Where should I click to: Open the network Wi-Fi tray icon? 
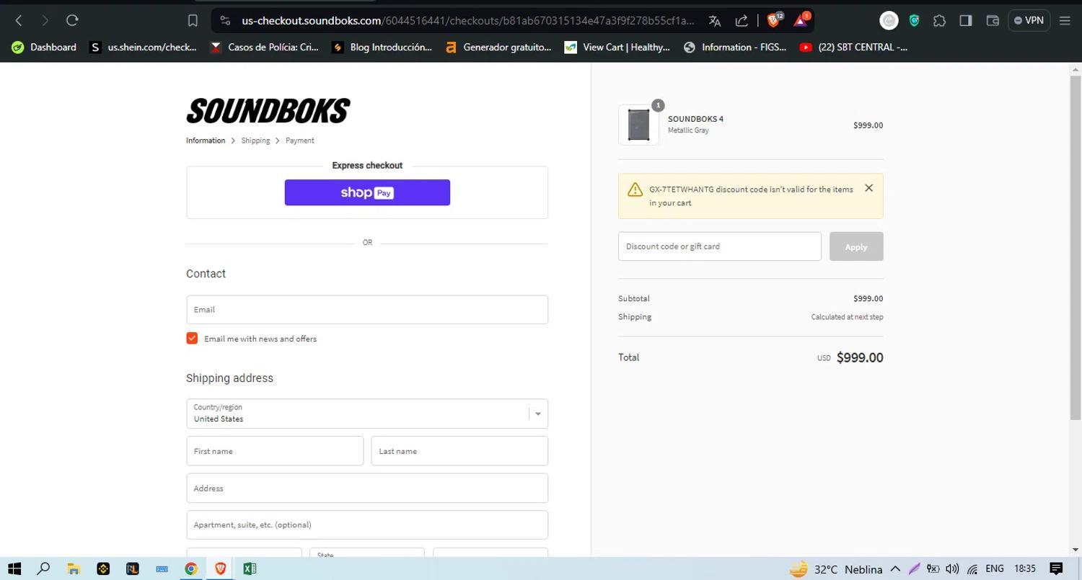[x=972, y=568]
